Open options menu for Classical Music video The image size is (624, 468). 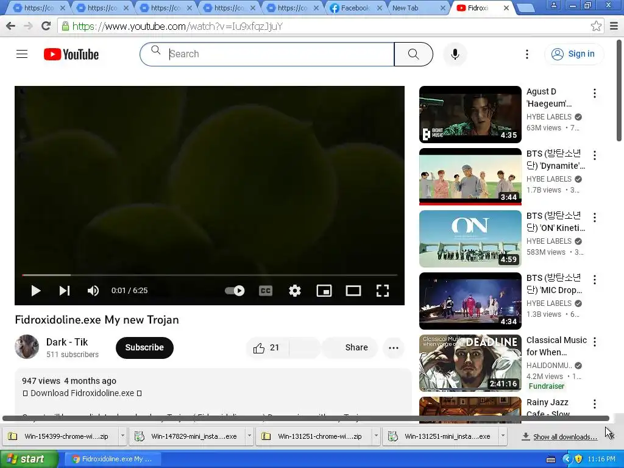tap(595, 341)
